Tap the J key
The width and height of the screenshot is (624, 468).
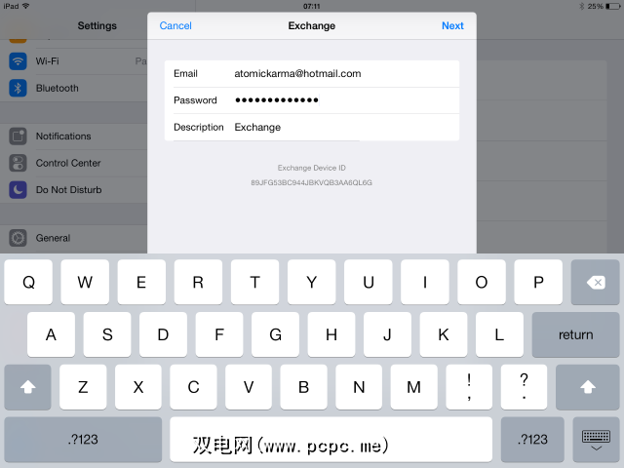(387, 334)
